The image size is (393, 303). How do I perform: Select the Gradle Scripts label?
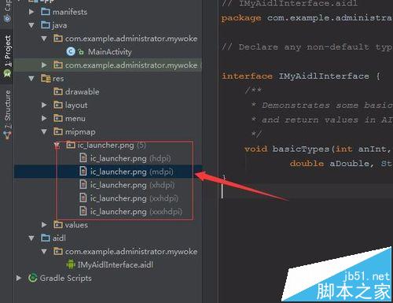click(66, 278)
